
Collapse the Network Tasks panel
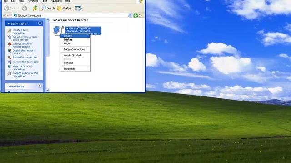click(x=40, y=23)
